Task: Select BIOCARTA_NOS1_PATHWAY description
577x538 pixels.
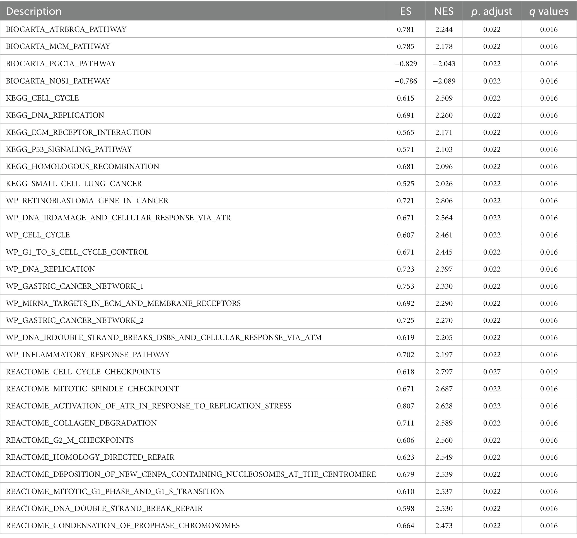Action: [58, 81]
